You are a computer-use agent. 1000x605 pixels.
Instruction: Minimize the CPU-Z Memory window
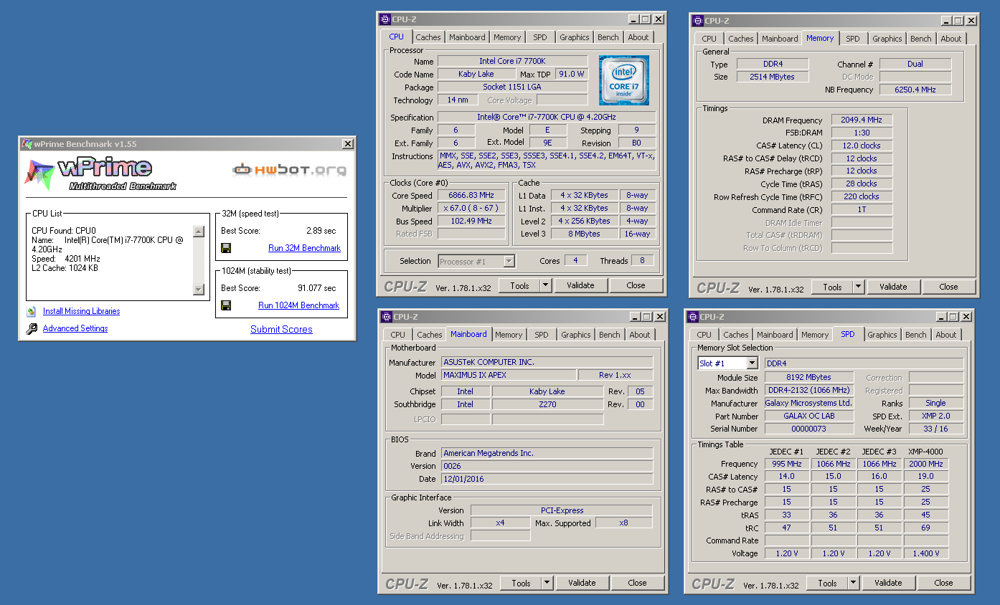945,21
